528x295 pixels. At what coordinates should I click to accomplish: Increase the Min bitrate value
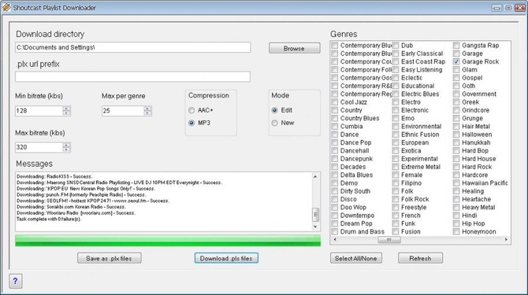point(67,108)
